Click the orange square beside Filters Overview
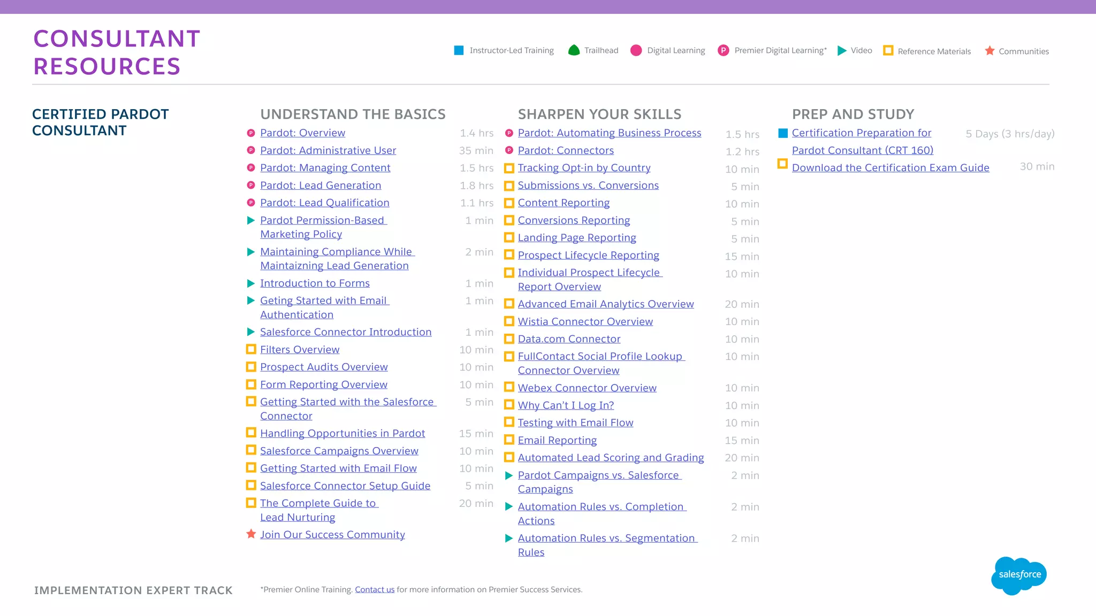This screenshot has height=616, width=1096. [250, 349]
